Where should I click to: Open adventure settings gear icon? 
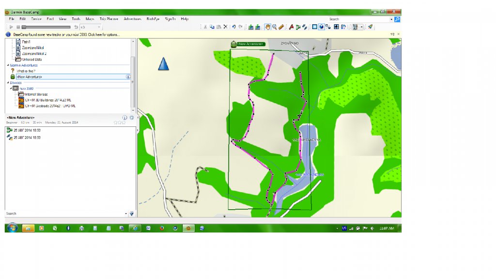click(x=131, y=117)
